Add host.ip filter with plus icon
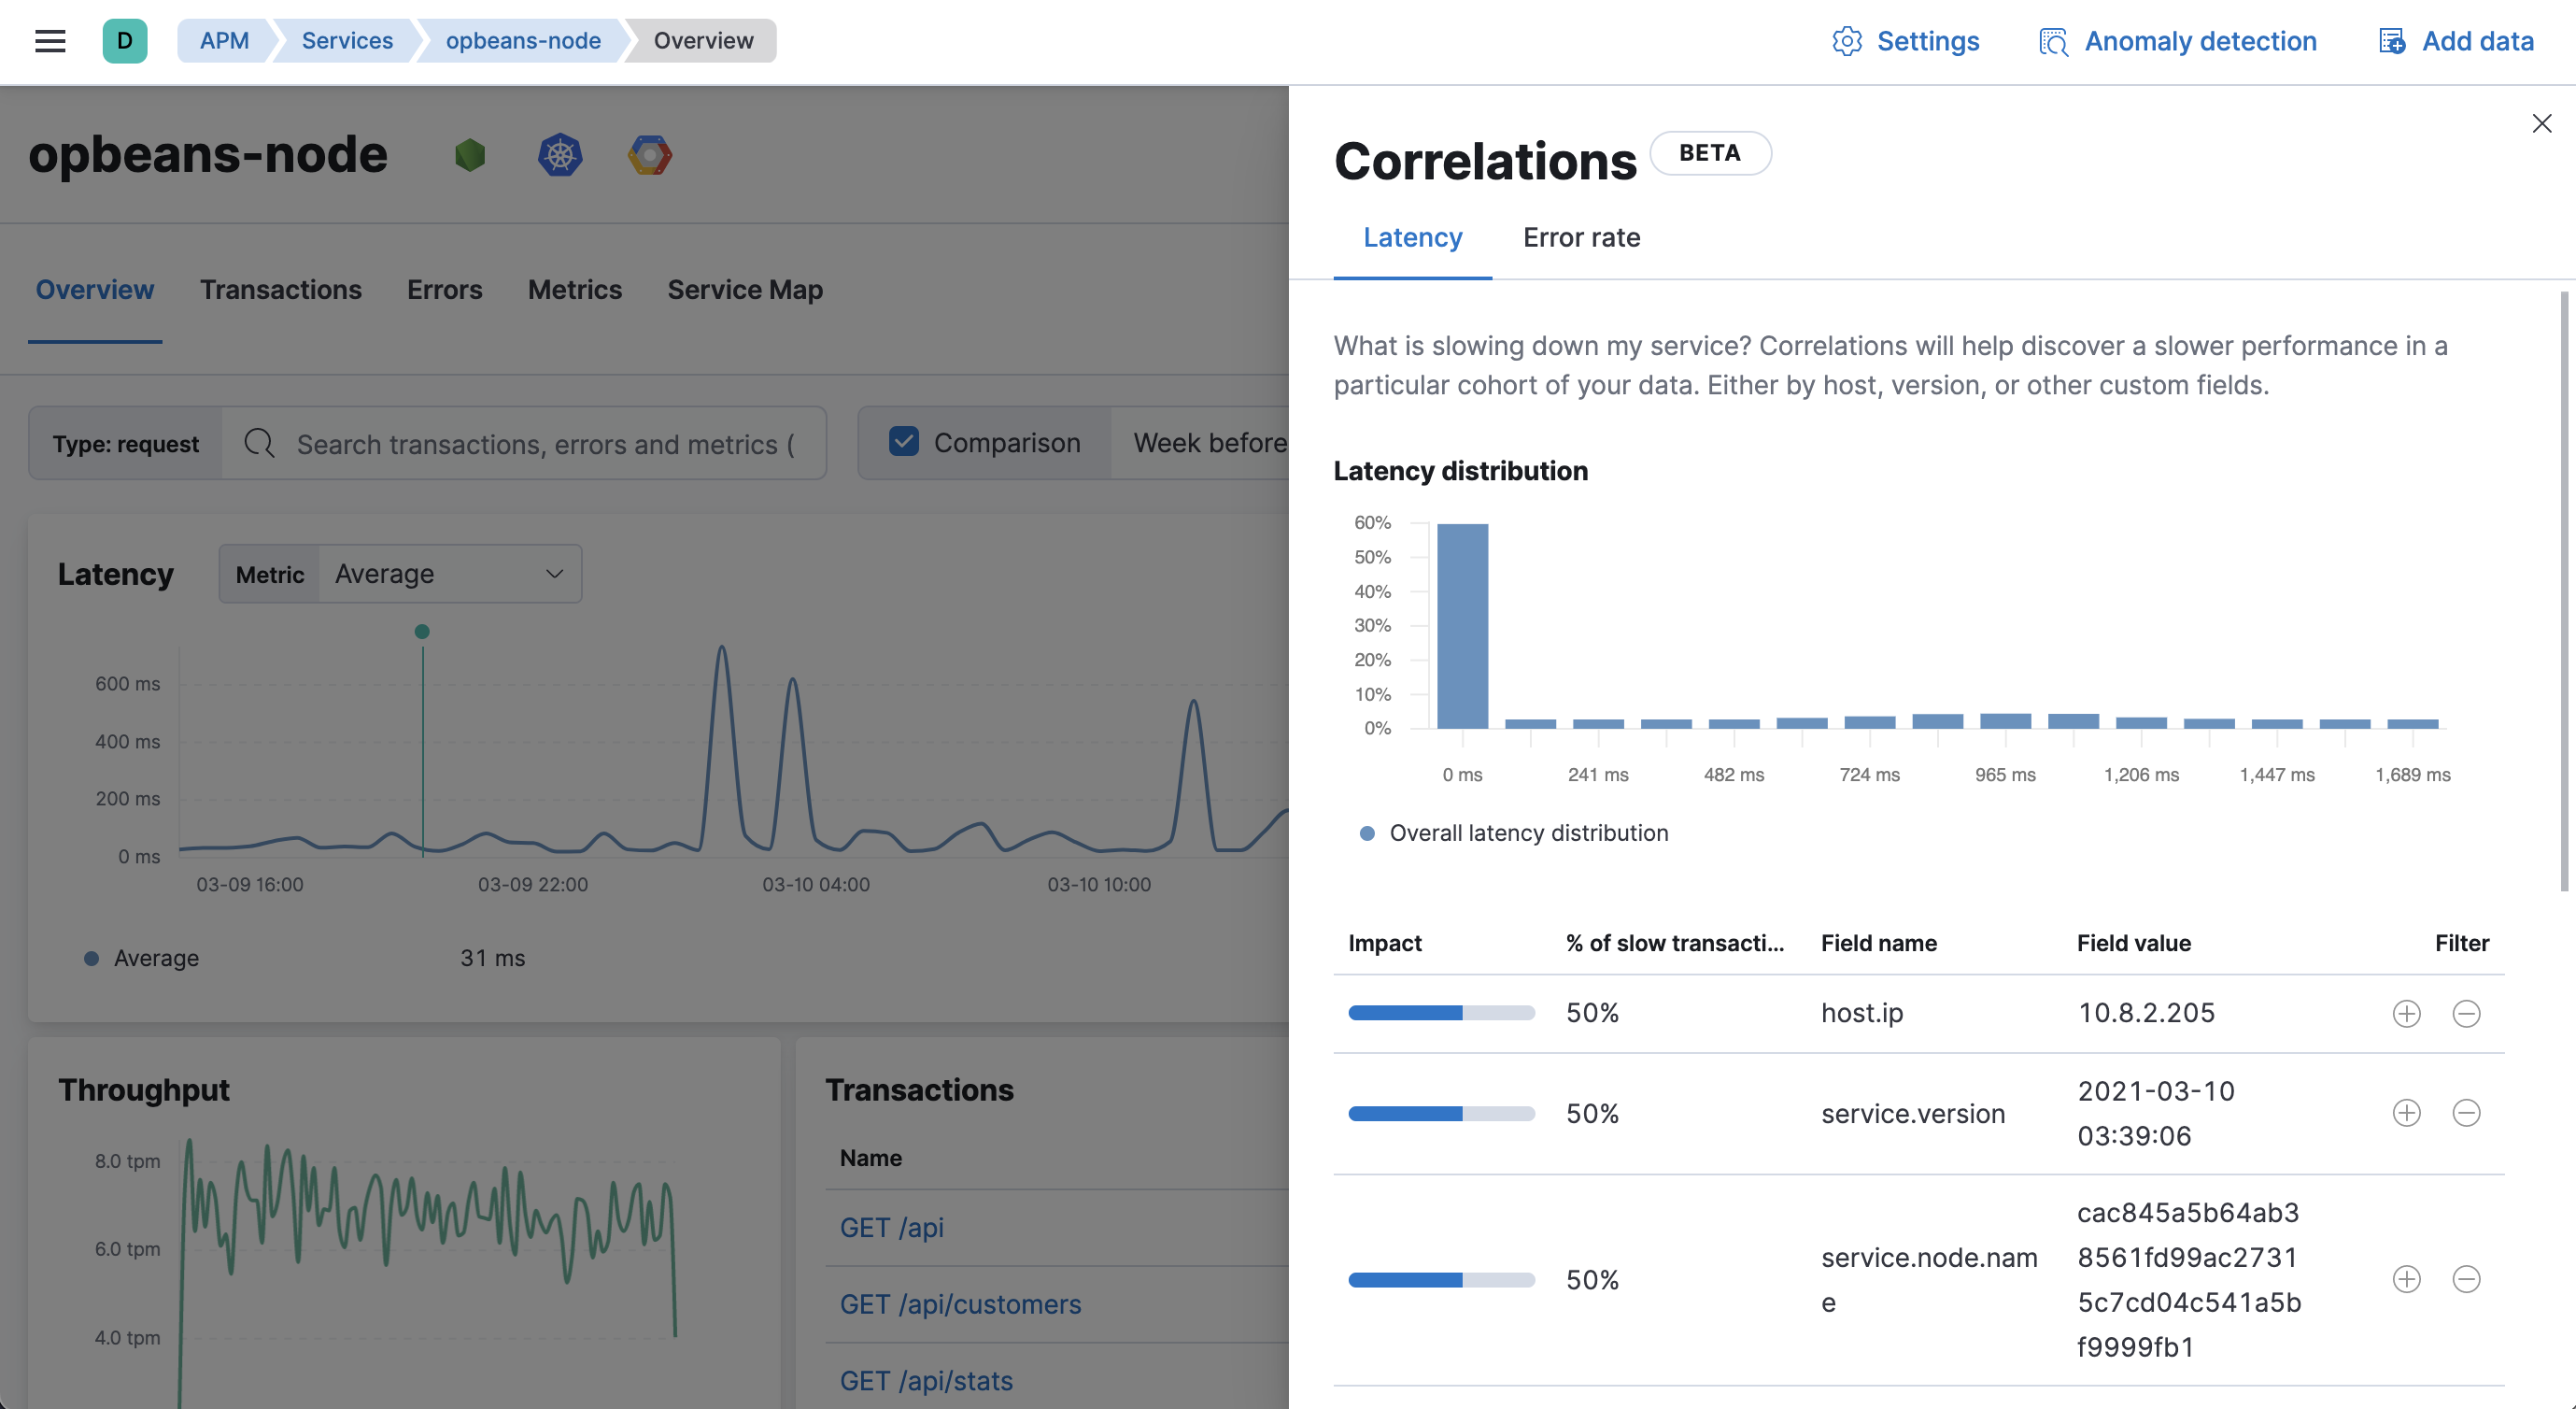Viewport: 2576px width, 1409px height. pos(2406,1014)
